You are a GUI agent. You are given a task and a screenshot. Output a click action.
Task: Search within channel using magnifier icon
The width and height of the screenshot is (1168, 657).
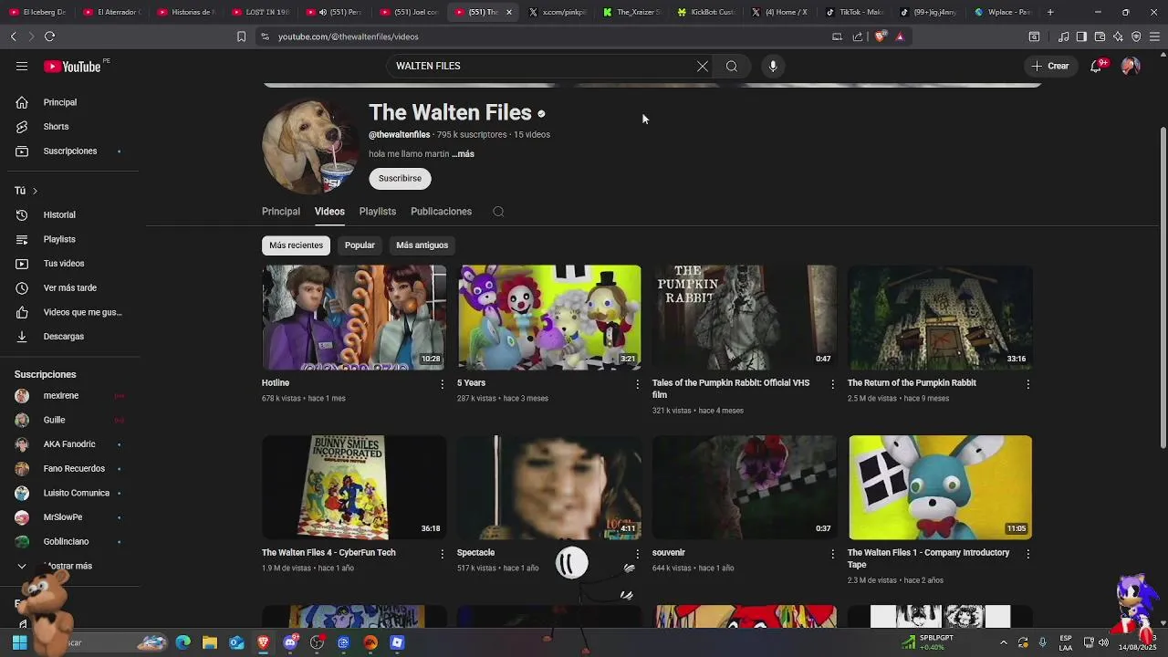tap(498, 212)
